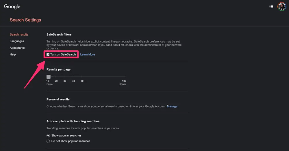Toggle the Turn on SafeSearch checkbox

click(48, 54)
